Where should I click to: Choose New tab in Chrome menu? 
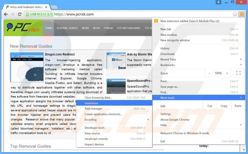[x=199, y=29]
